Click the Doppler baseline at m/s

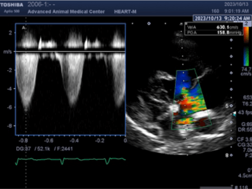click(x=71, y=51)
